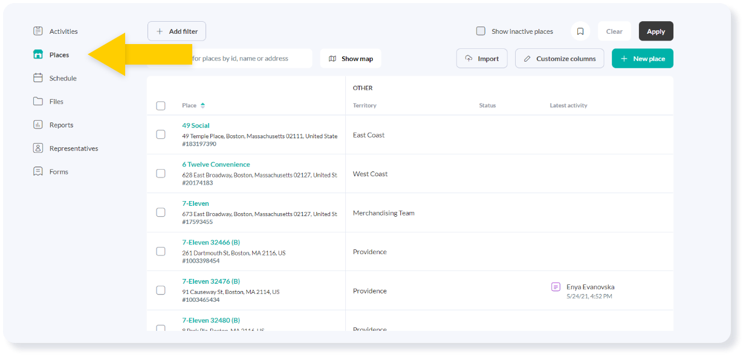Import places
The image size is (746, 358).
(482, 59)
